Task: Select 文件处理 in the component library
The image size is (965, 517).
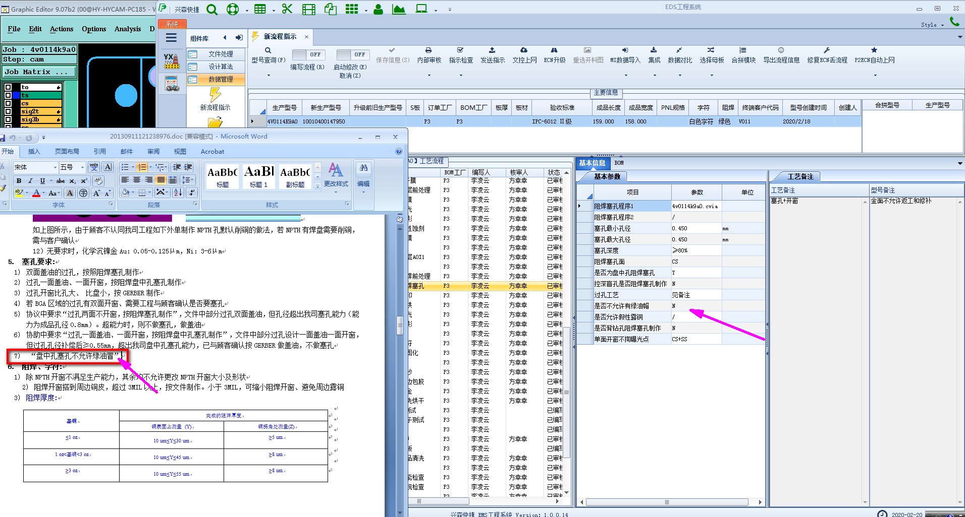Action: [216, 54]
